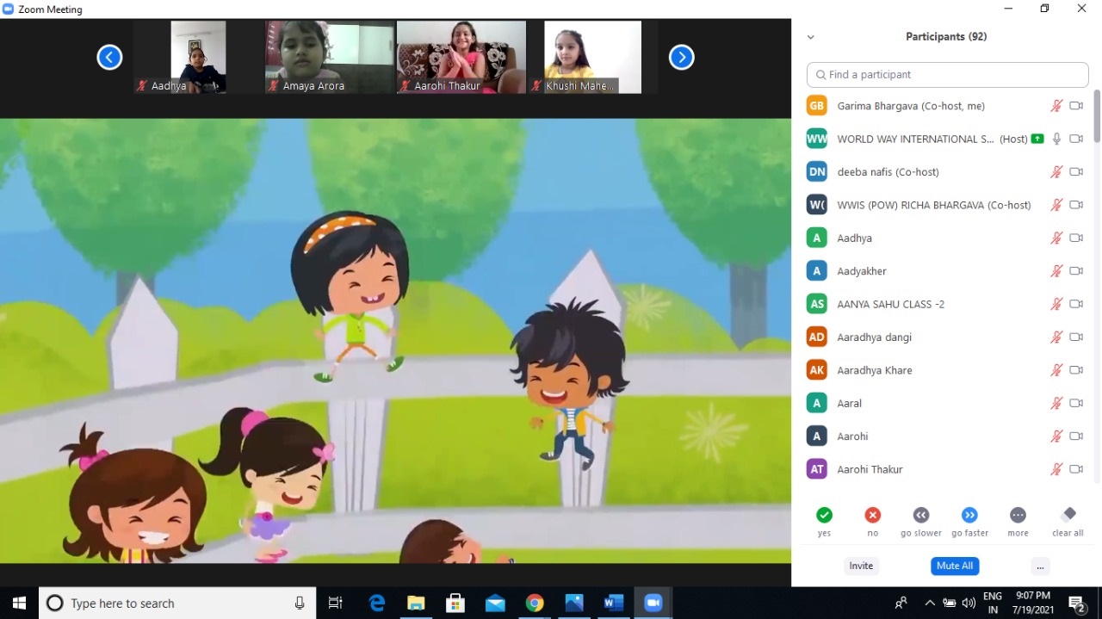Select Aadhya's video thumbnail
1102x619 pixels.
(199, 58)
